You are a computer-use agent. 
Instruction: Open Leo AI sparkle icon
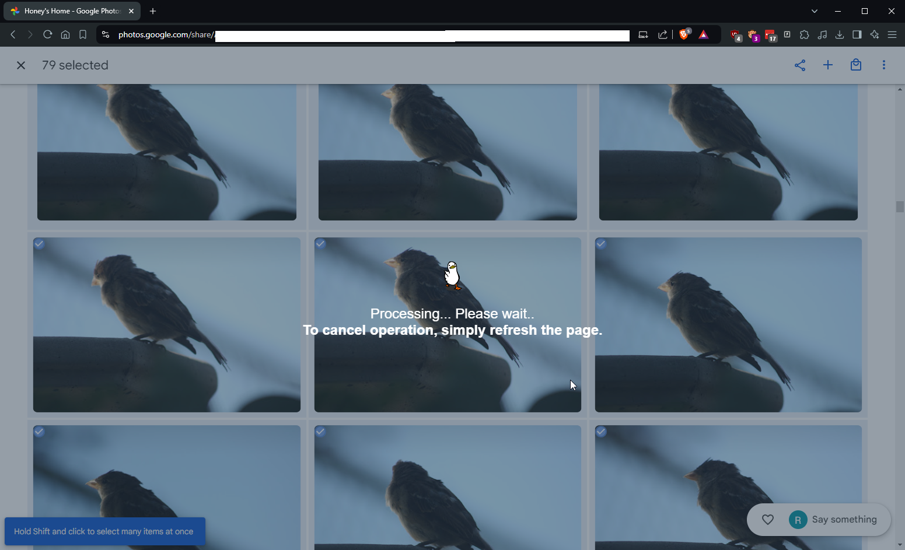[875, 34]
